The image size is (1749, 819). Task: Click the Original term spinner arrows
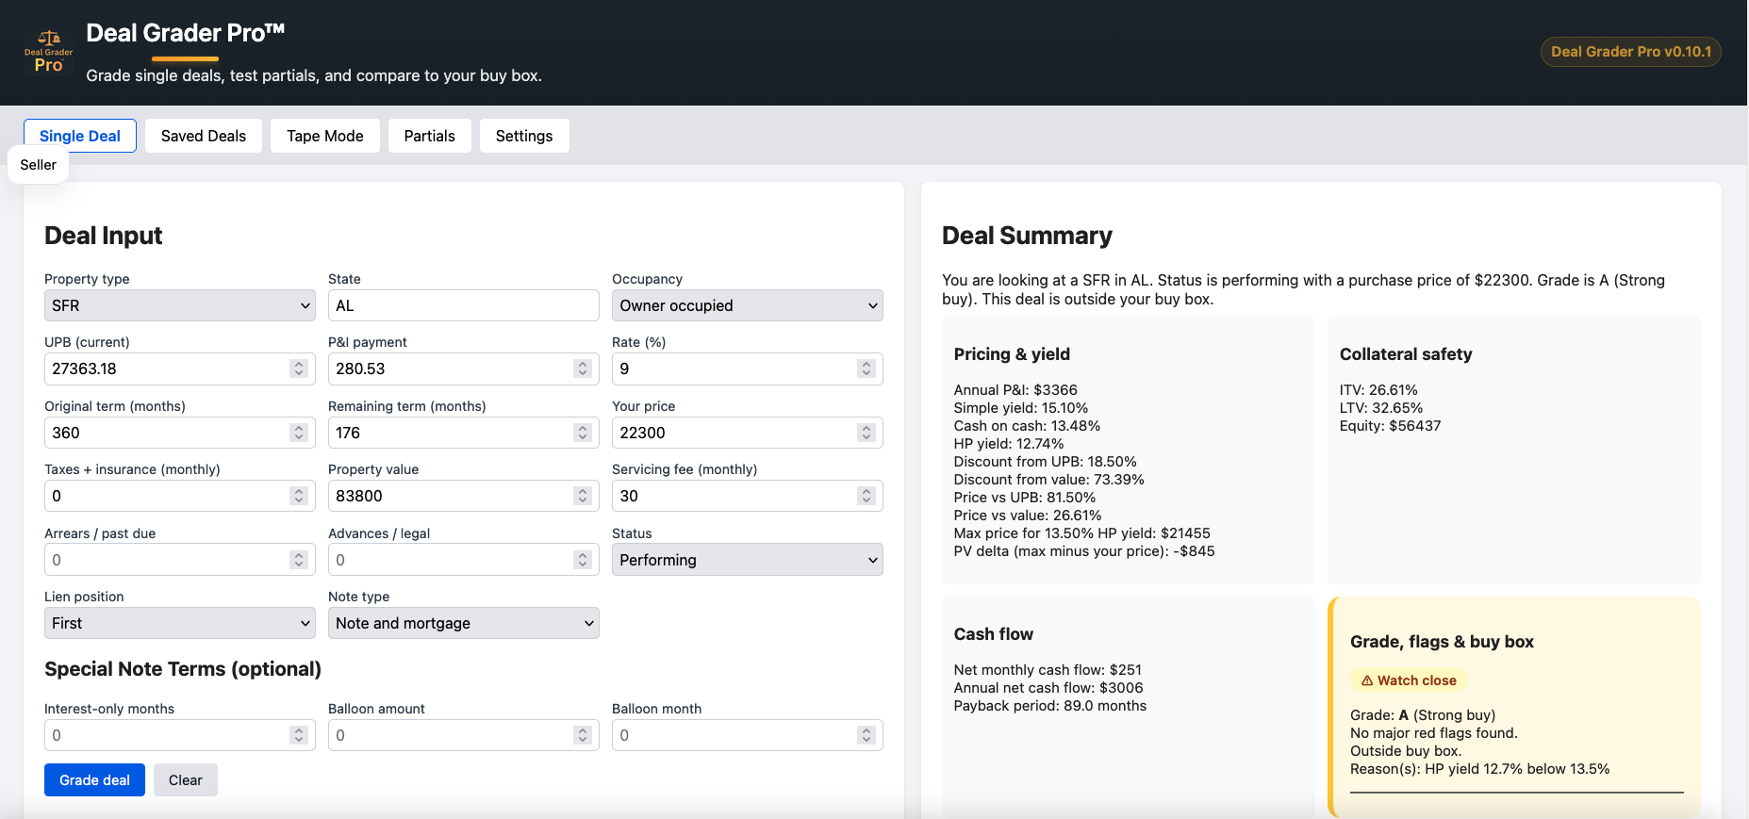299,433
